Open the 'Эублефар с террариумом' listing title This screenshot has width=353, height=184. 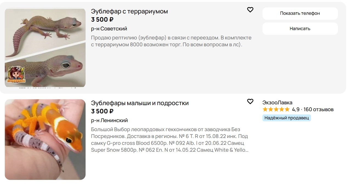[x=129, y=12]
